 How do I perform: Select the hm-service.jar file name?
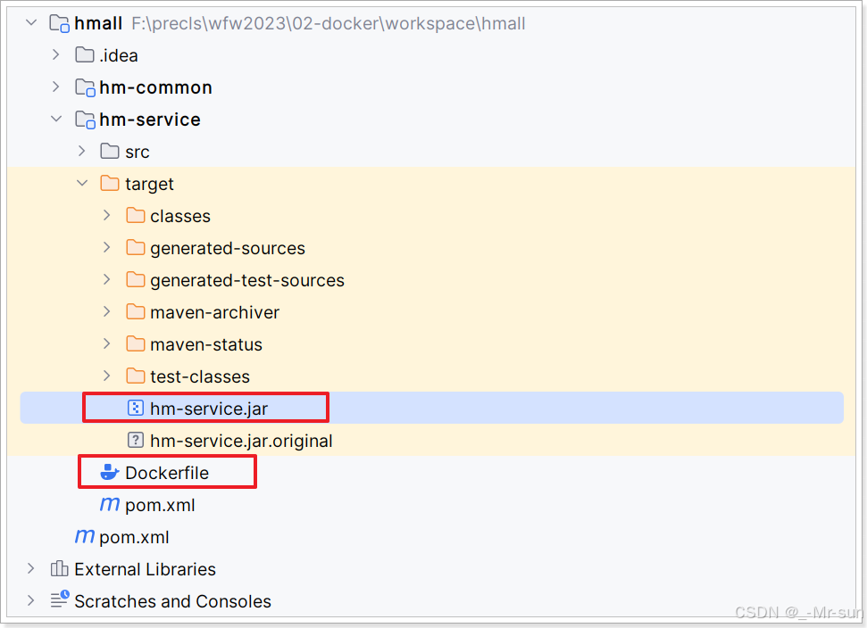point(209,409)
